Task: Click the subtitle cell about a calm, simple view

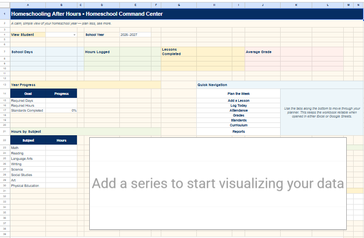Action: click(186, 24)
